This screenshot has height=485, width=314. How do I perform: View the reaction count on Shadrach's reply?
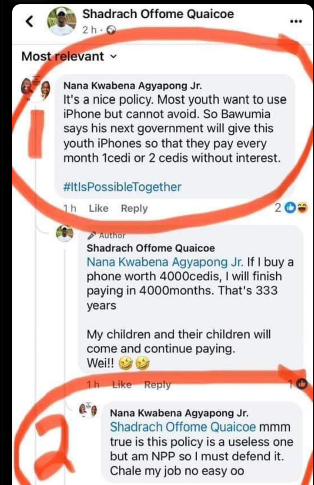[297, 384]
